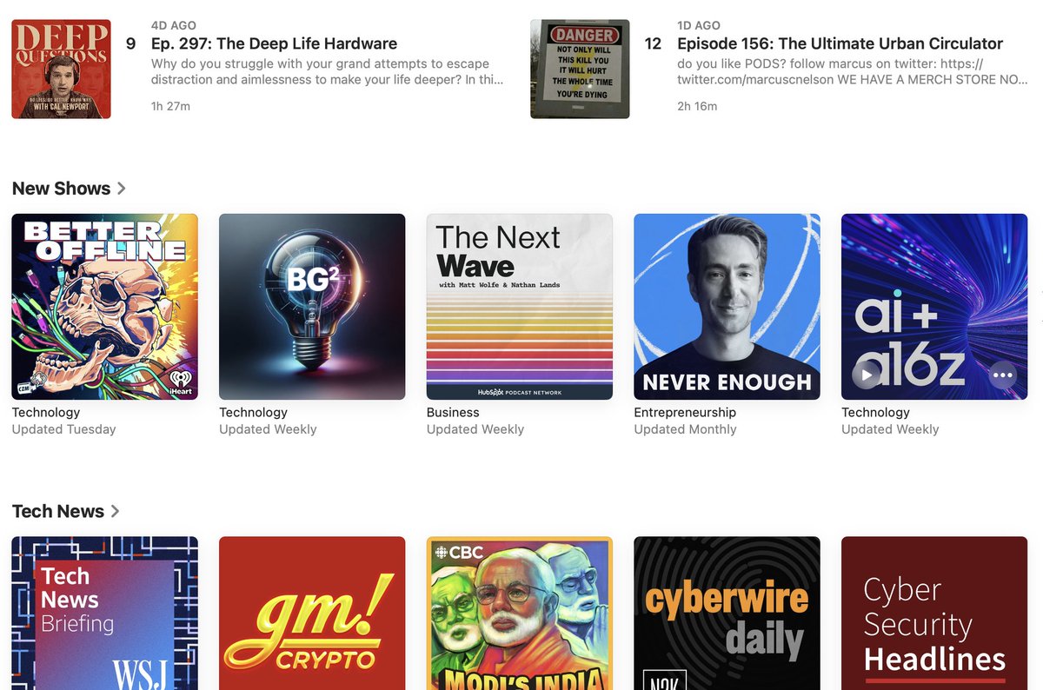
Task: Click the Technology label under ai + a16z
Action: pyautogui.click(x=875, y=413)
